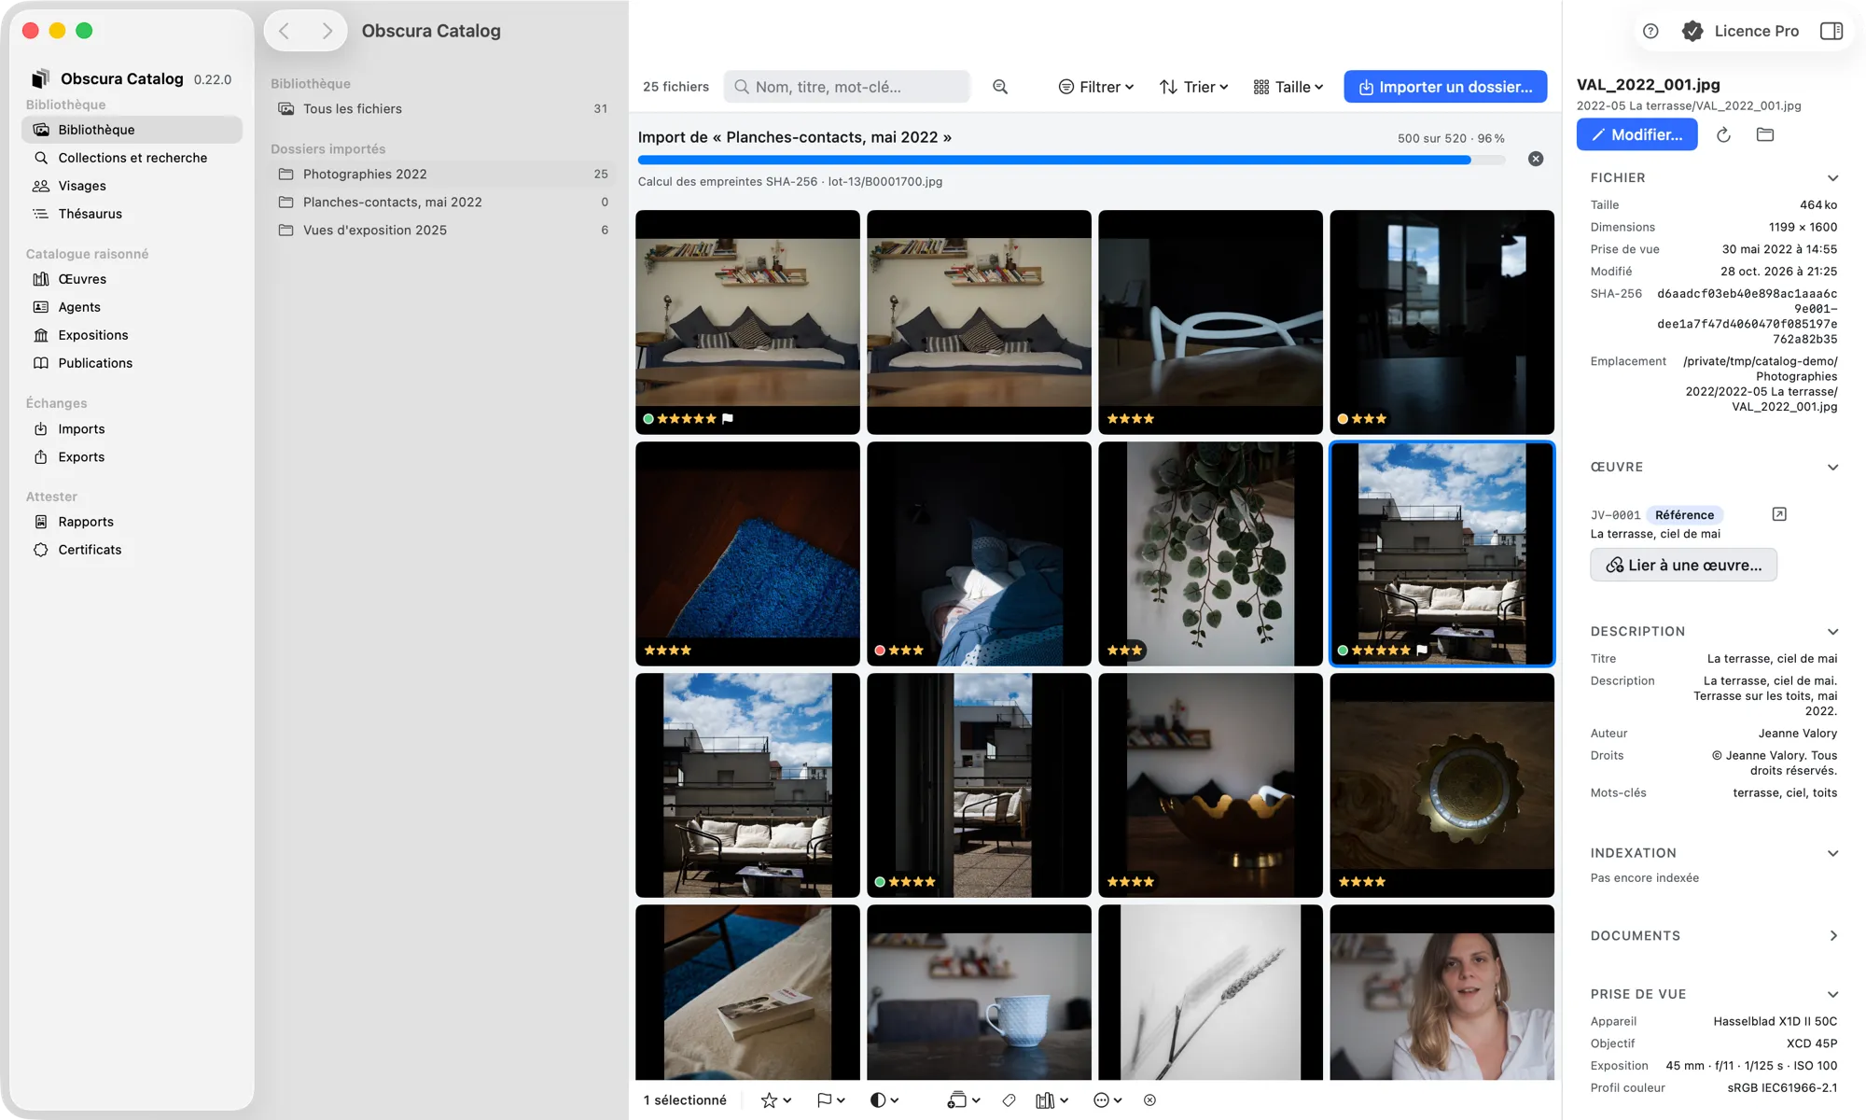Open the help question mark icon

click(x=1650, y=31)
